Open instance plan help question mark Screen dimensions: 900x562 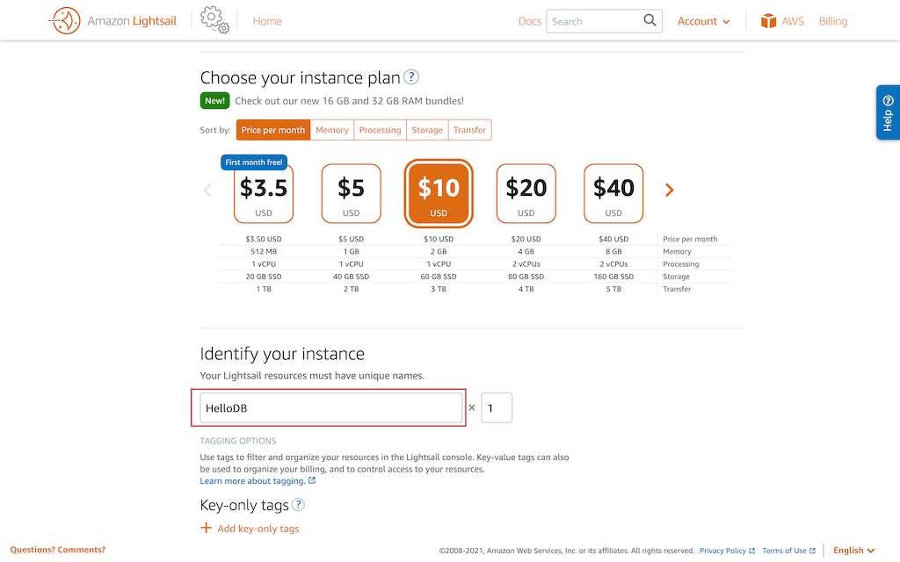[411, 77]
